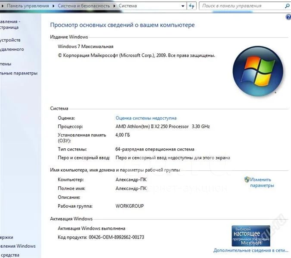Select the Система breadcrumb item
Viewport: 291px width, 258px height.
point(128,6)
